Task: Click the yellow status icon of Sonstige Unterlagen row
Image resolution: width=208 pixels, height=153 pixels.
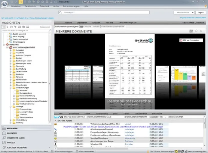Action: click(55, 138)
